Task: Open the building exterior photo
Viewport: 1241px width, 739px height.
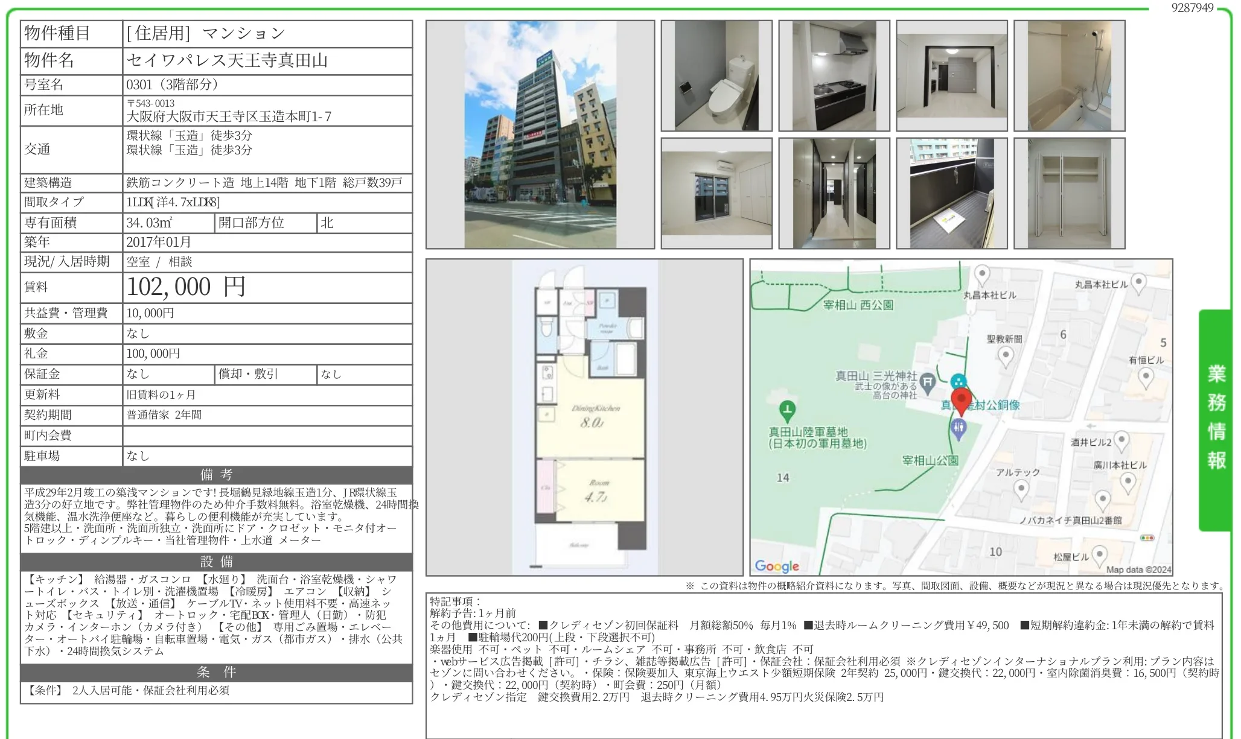Action: 540,135
